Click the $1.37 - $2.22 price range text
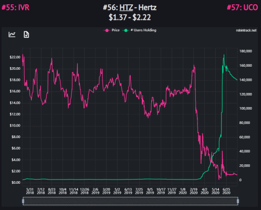This screenshot has height=210, width=261. pyautogui.click(x=130, y=17)
